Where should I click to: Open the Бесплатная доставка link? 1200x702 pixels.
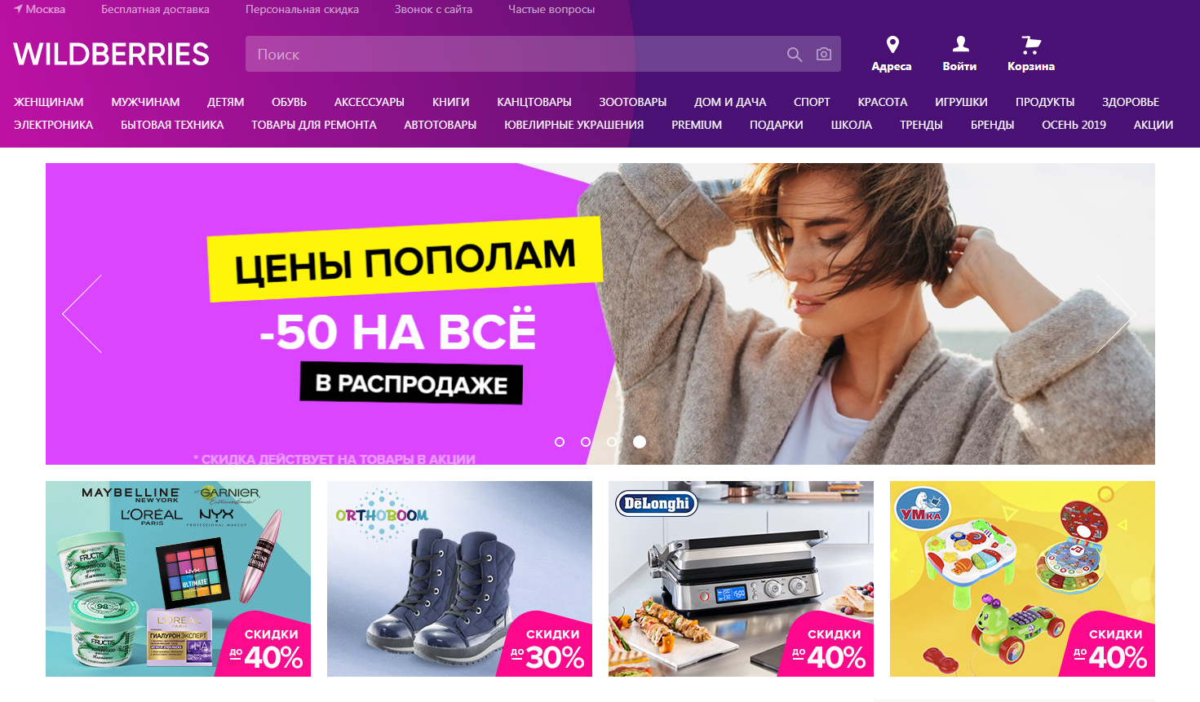coord(155,10)
